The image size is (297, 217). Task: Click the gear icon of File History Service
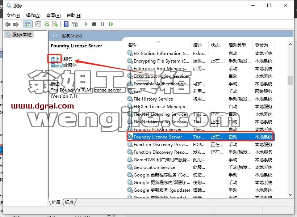pos(130,99)
